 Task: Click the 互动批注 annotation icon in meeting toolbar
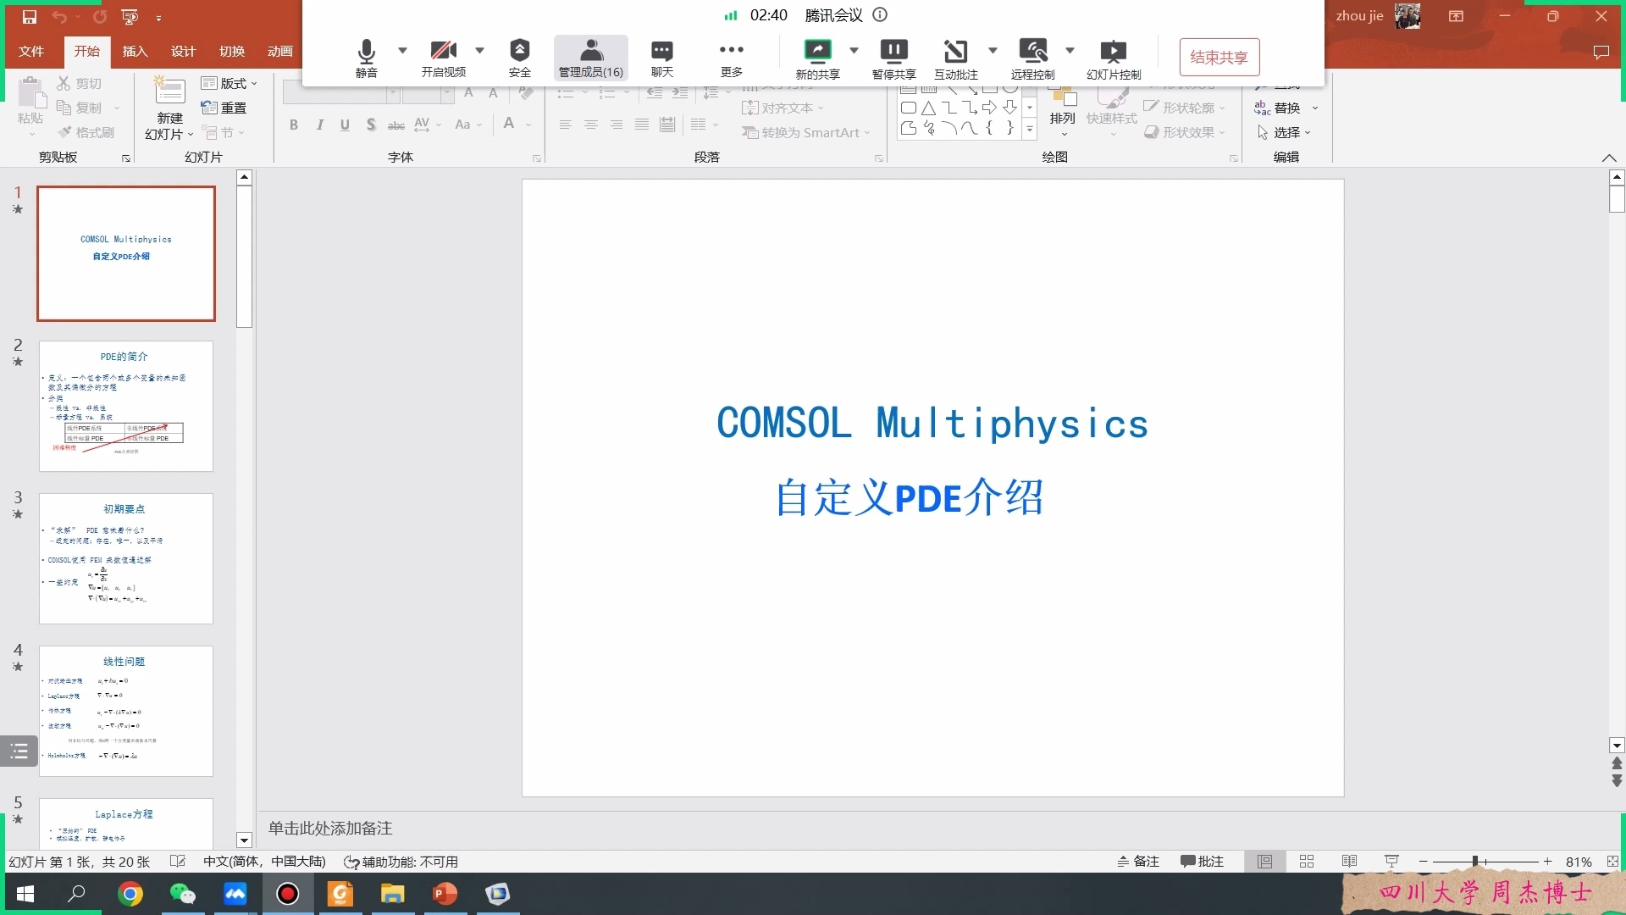click(x=958, y=57)
